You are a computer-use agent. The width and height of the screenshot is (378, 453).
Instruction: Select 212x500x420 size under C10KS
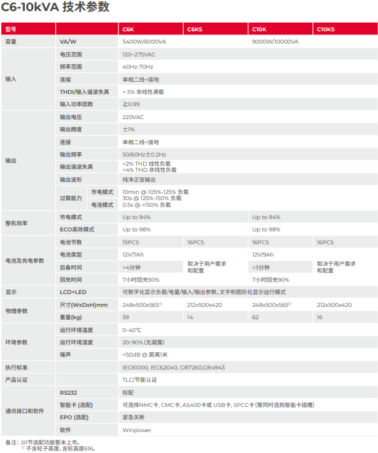coord(334,305)
